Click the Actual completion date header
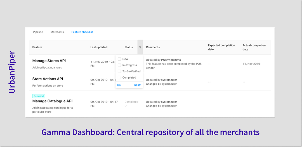Screen dimensions: 302x147 pyautogui.click(x=254, y=47)
